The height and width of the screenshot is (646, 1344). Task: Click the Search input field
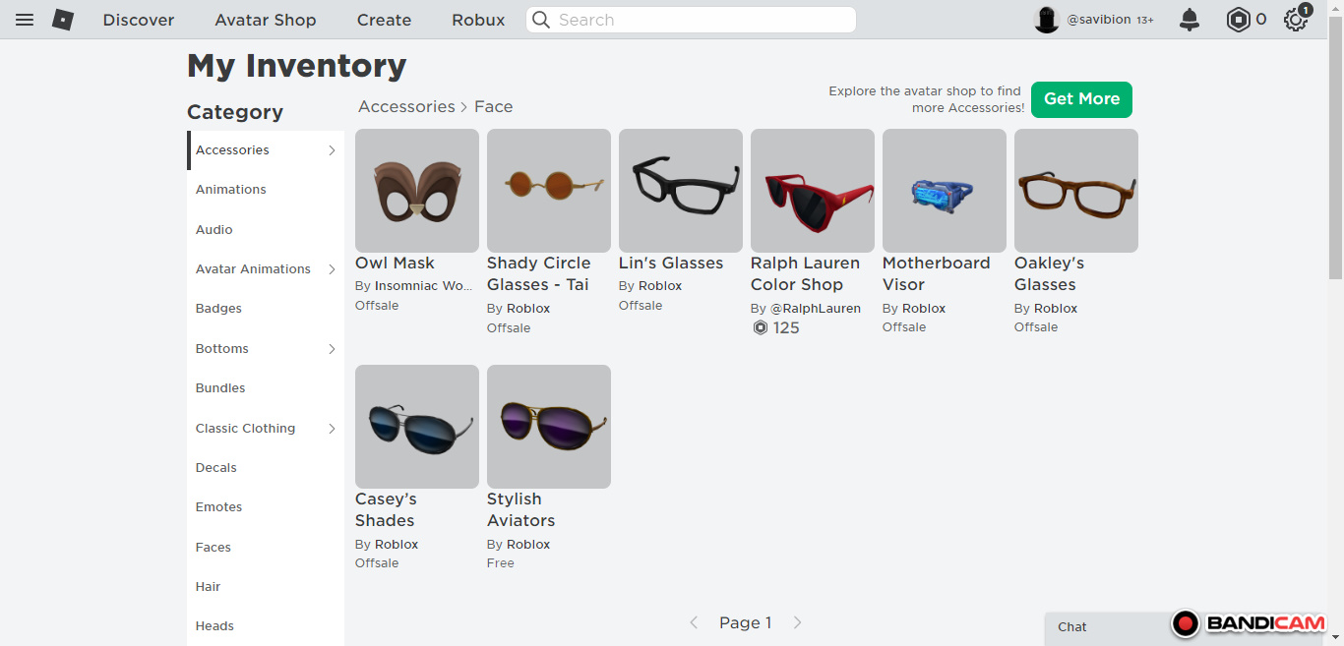point(699,20)
